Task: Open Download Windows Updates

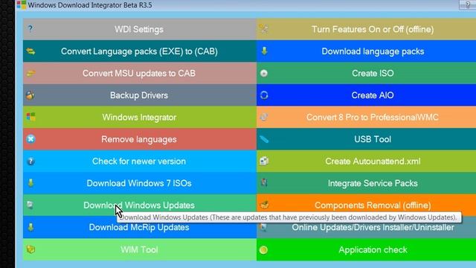Action: [140, 205]
